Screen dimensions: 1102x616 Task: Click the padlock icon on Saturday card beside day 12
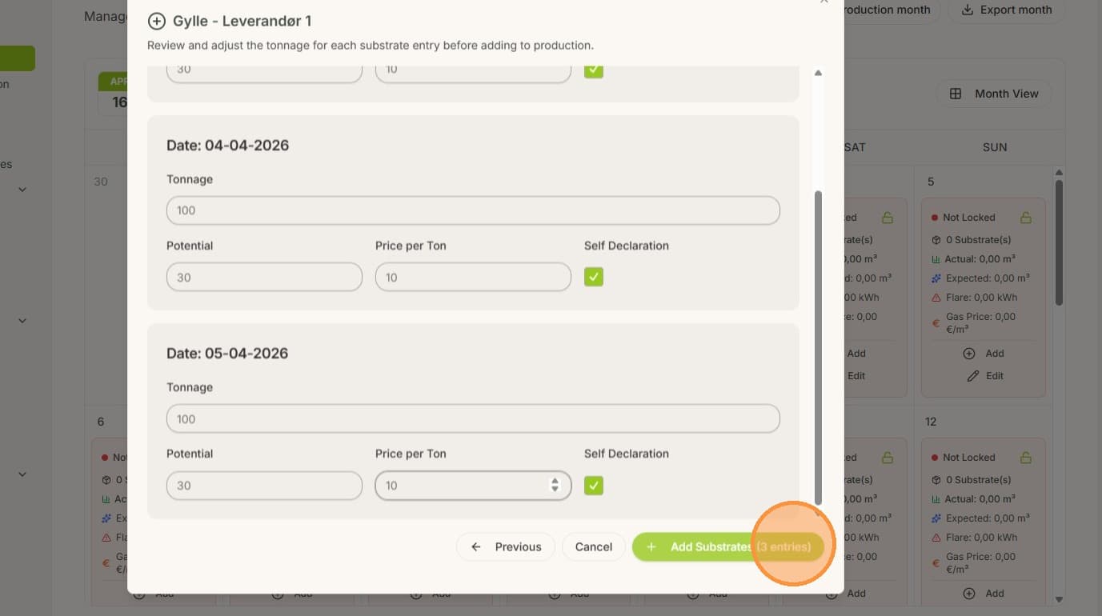pyautogui.click(x=887, y=458)
